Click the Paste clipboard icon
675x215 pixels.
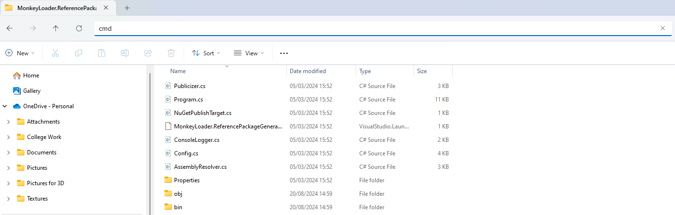click(x=102, y=53)
